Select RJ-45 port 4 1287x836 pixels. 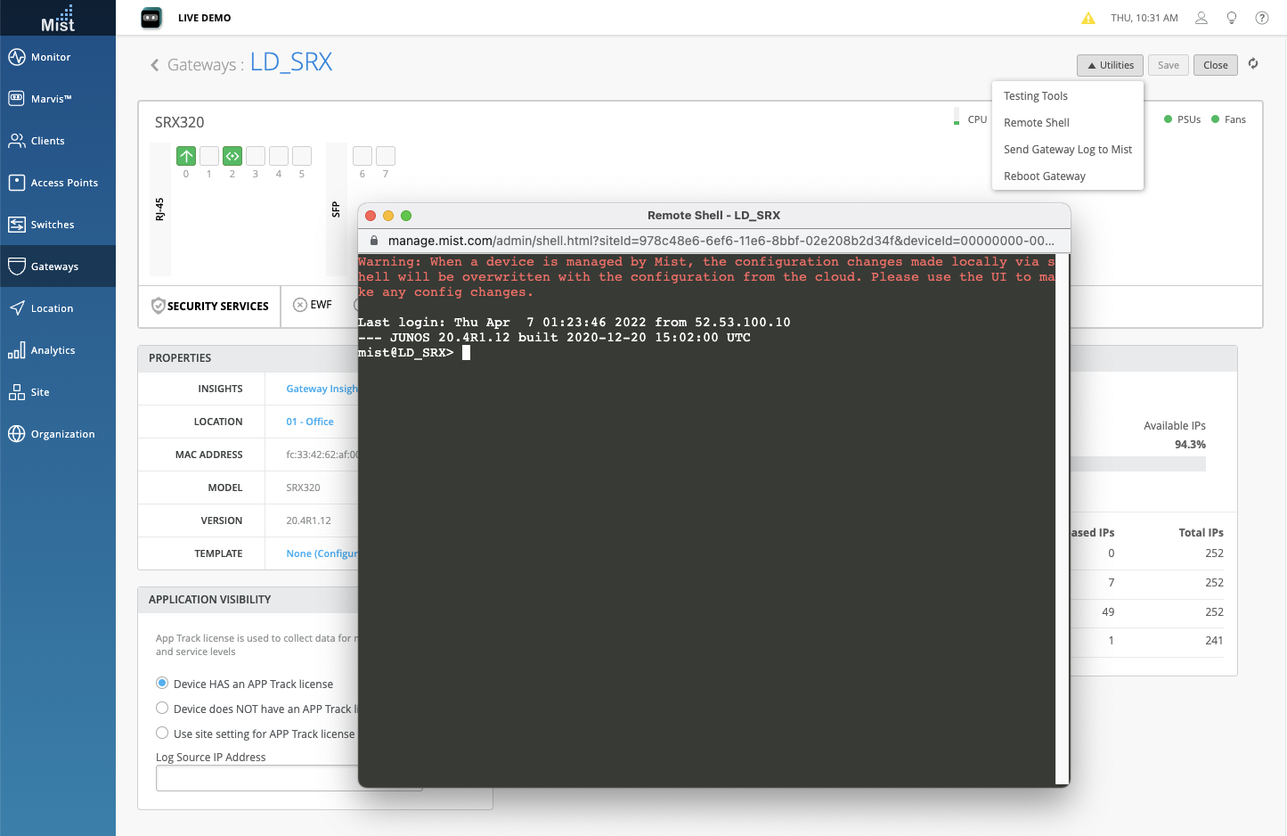coord(279,156)
